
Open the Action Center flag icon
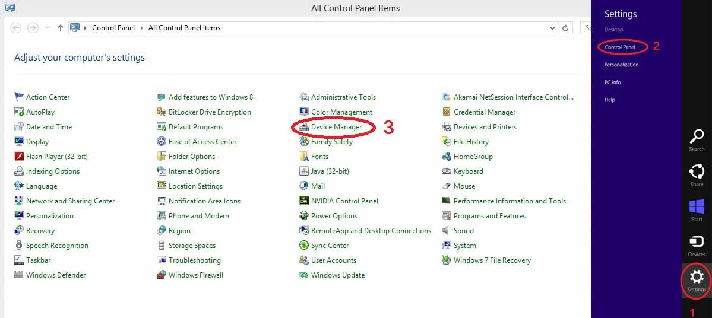click(18, 97)
